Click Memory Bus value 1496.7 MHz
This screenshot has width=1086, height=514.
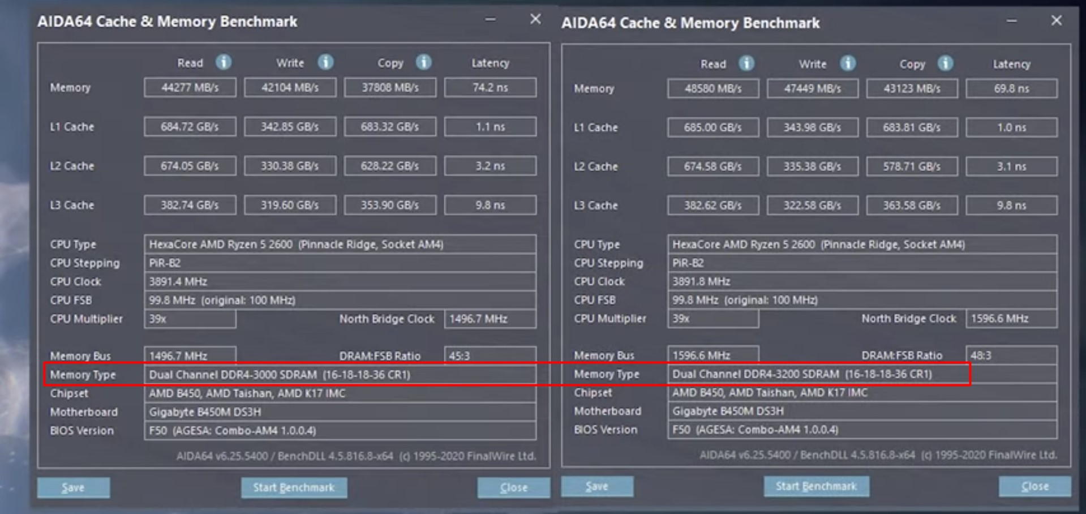(x=190, y=356)
